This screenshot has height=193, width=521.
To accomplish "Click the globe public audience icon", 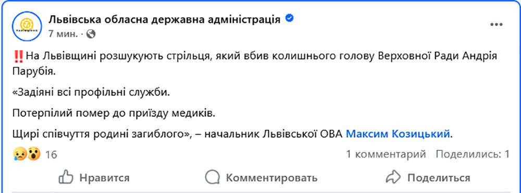I will click(91, 33).
